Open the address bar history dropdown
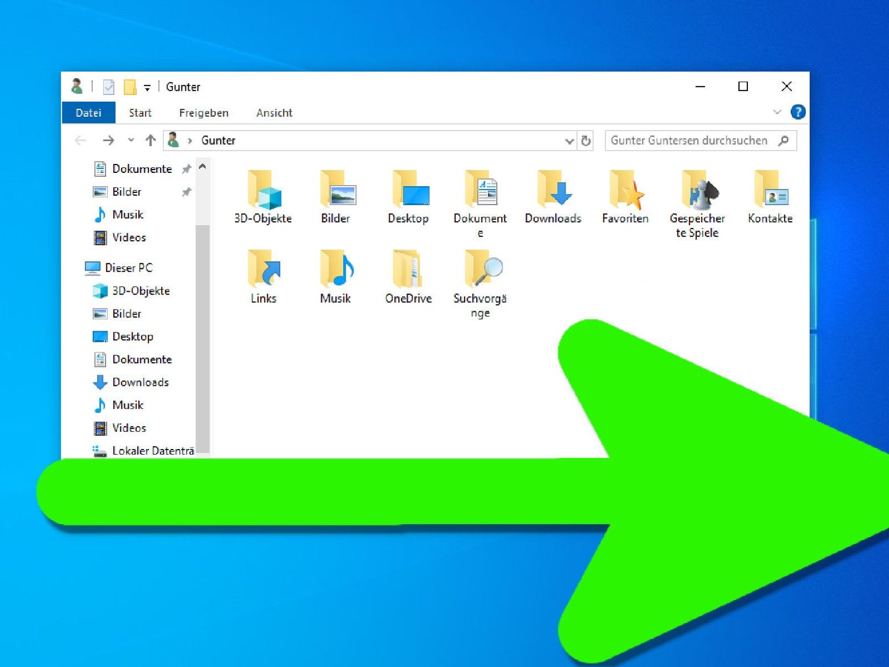889x667 pixels. click(x=569, y=141)
